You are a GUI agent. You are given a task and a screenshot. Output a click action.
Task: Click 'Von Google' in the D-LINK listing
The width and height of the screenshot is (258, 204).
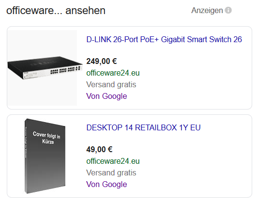106,96
